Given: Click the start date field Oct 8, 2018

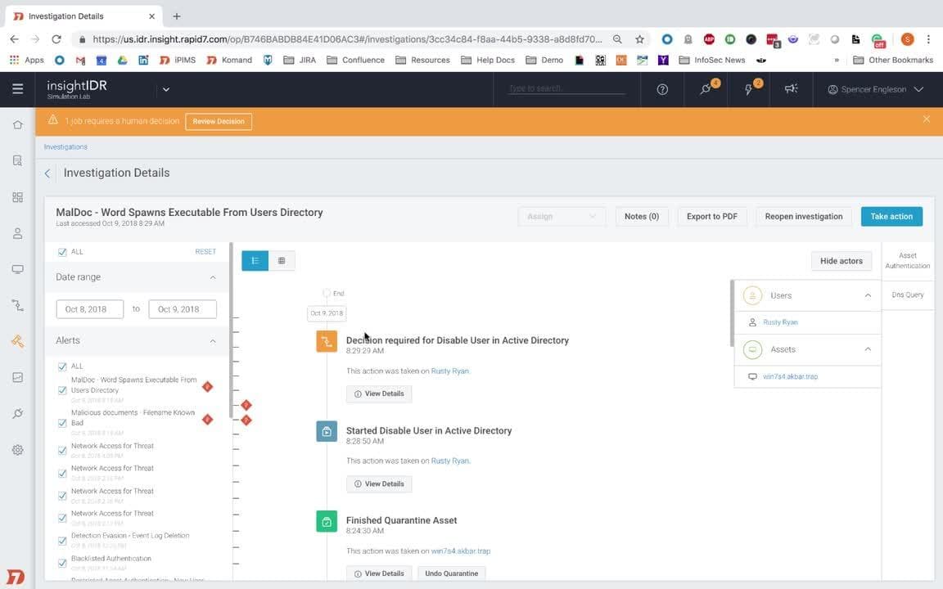Looking at the screenshot, I should coord(89,309).
